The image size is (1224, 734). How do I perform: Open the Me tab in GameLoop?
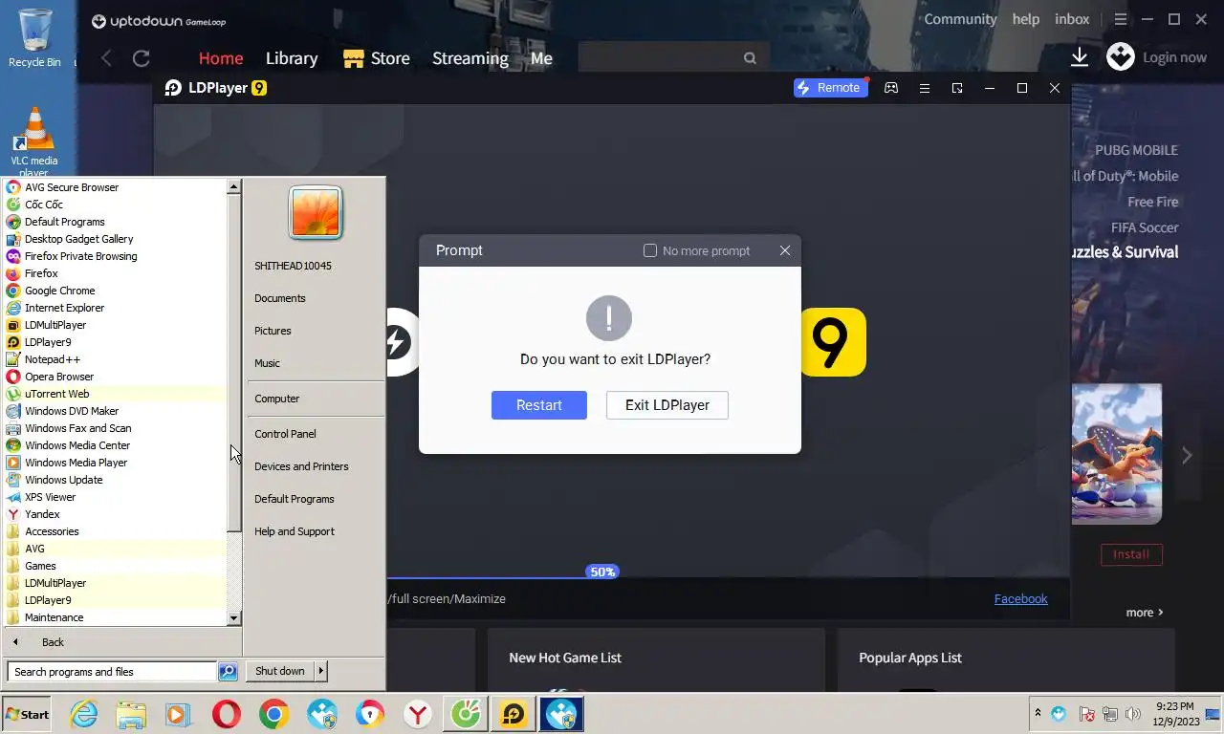(x=541, y=58)
